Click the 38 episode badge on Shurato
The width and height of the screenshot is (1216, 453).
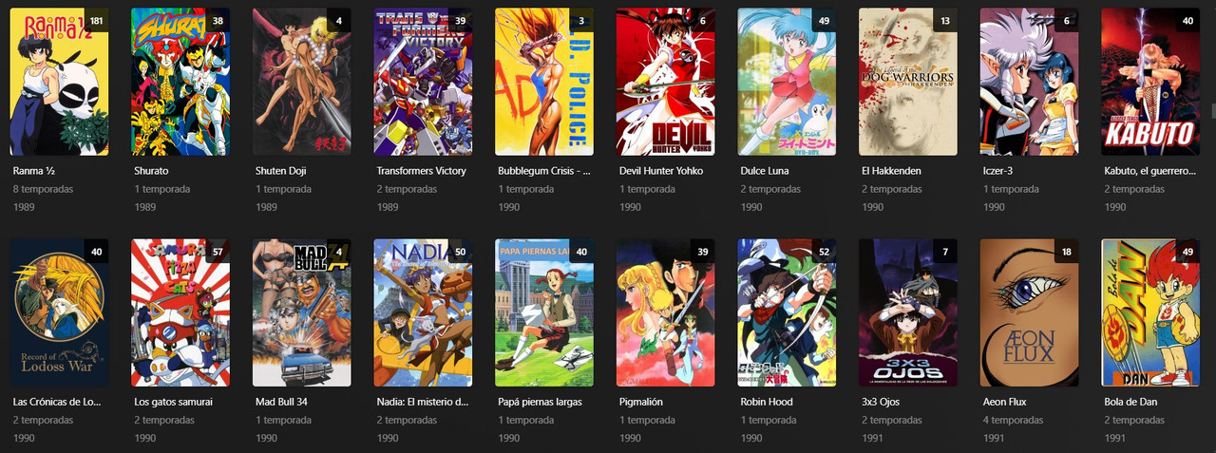pos(218,20)
